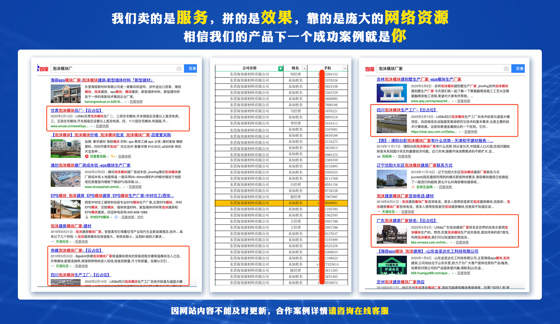
Task: Click the orange V3 credibility icon
Action: (113, 156)
